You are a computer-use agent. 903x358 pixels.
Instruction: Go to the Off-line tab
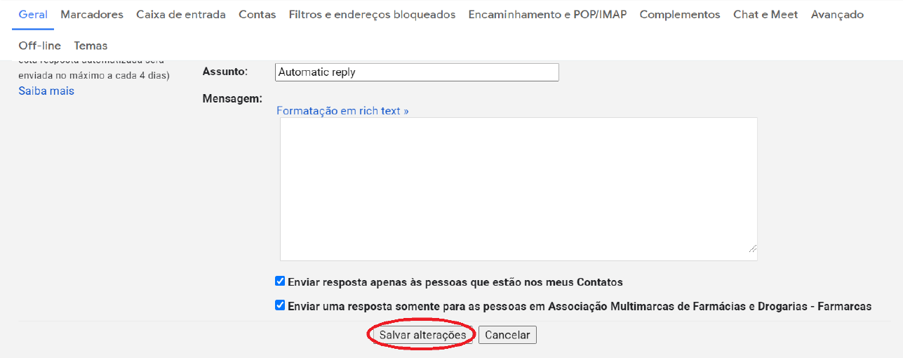40,46
